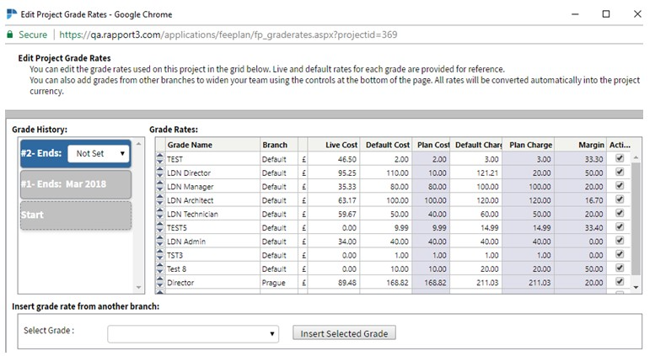
Task: Click the Active column header
Action: pos(620,145)
